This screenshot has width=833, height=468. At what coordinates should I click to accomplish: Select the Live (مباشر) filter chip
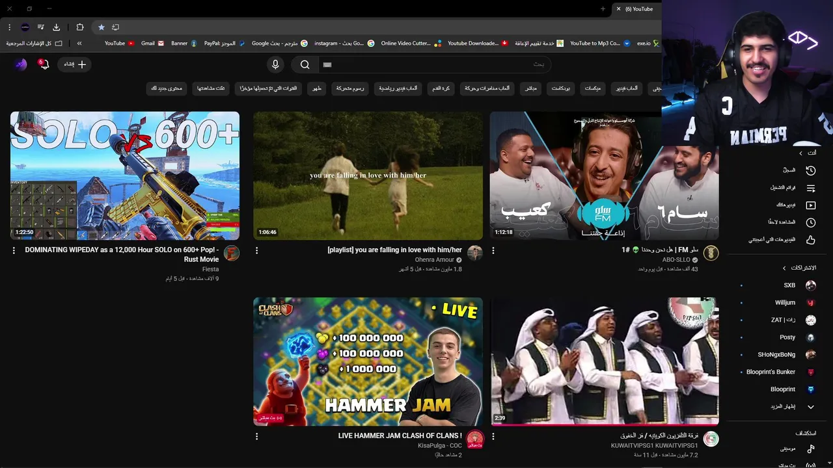pyautogui.click(x=531, y=88)
